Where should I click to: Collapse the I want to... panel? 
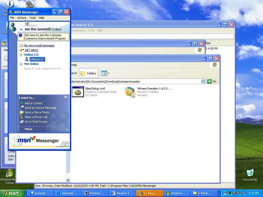[x=66, y=97]
